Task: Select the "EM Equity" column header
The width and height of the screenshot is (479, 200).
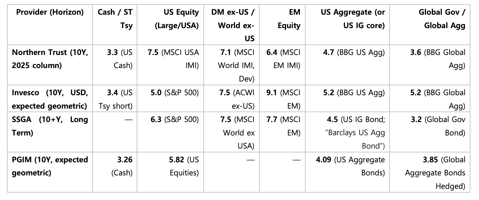Action: point(289,19)
